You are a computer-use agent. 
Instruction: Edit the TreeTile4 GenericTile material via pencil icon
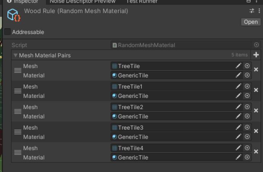coord(238,157)
